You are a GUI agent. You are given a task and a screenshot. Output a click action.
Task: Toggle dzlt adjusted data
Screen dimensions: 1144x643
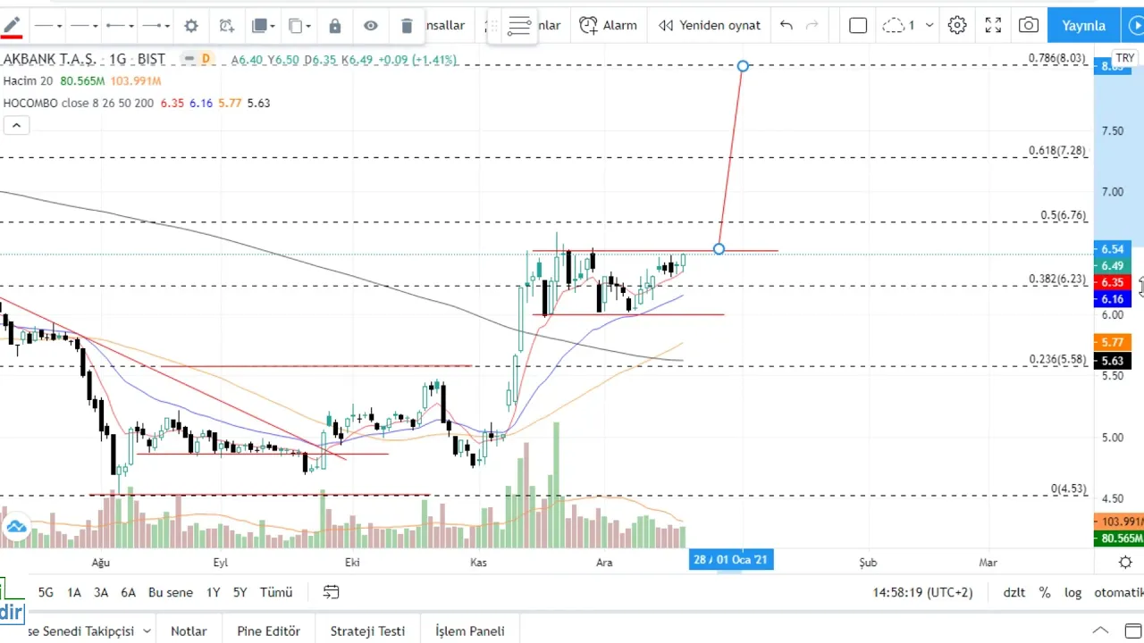click(x=1014, y=592)
